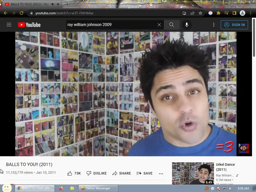
Task: Click the 9.1M views text
Action: 223,180
